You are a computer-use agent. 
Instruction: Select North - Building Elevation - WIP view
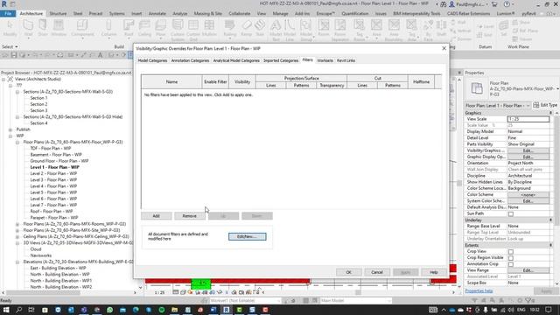tap(59, 275)
